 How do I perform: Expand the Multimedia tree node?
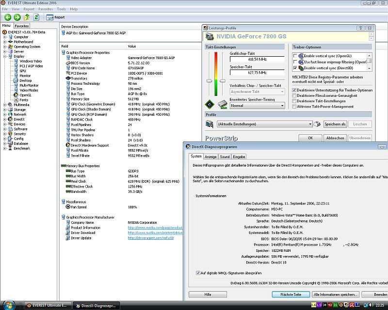pyautogui.click(x=5, y=105)
